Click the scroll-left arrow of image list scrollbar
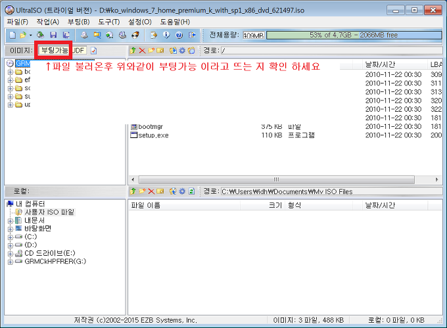447x328 pixels. pos(133,179)
